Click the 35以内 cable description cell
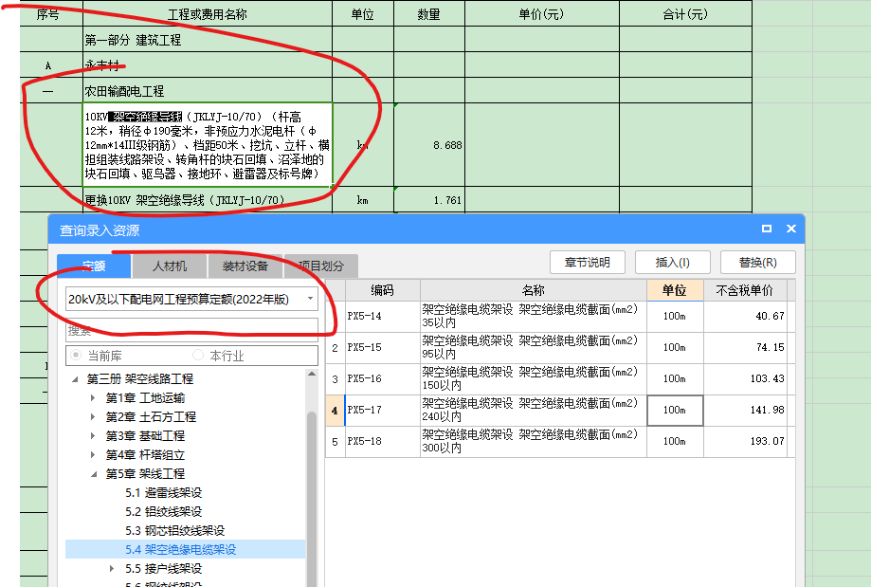This screenshot has width=871, height=587. tap(534, 317)
